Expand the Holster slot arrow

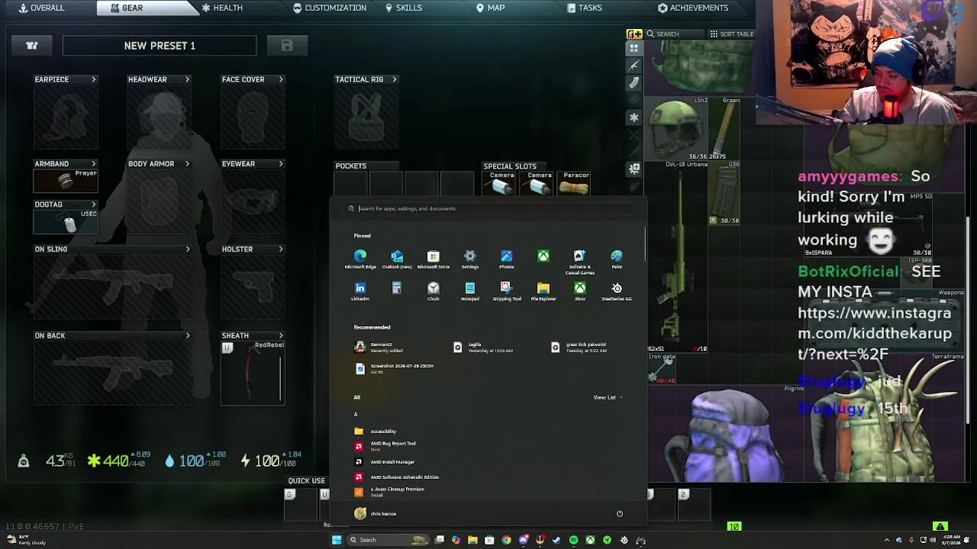point(281,249)
